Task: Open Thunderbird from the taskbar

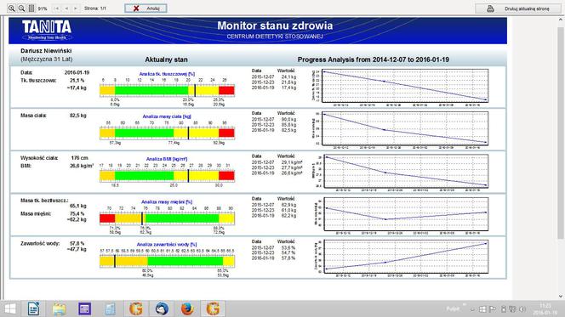Action: tap(162, 309)
